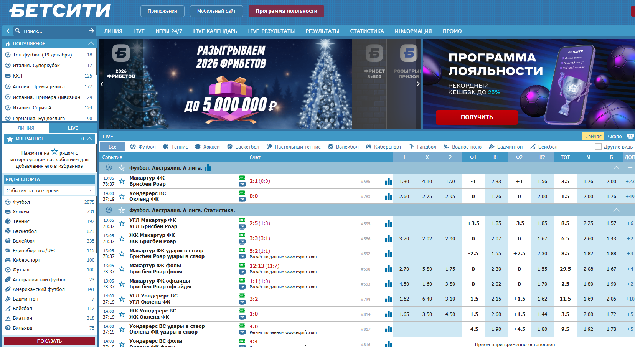The height and width of the screenshot is (347, 635).
Task: Add Уондерерс ВС – Окленд ФК to favorites
Action: click(122, 197)
